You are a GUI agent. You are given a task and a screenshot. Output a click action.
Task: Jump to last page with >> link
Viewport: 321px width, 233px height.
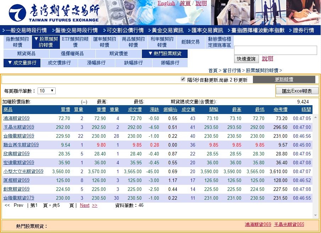tap(95, 205)
